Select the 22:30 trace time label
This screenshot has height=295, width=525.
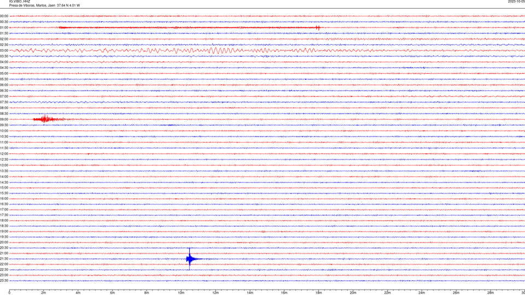(4, 269)
